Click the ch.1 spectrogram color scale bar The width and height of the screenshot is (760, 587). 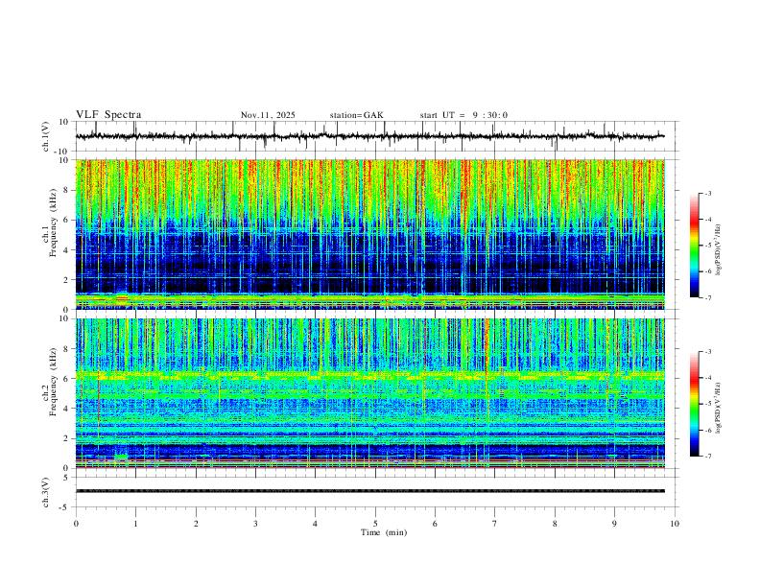point(694,246)
